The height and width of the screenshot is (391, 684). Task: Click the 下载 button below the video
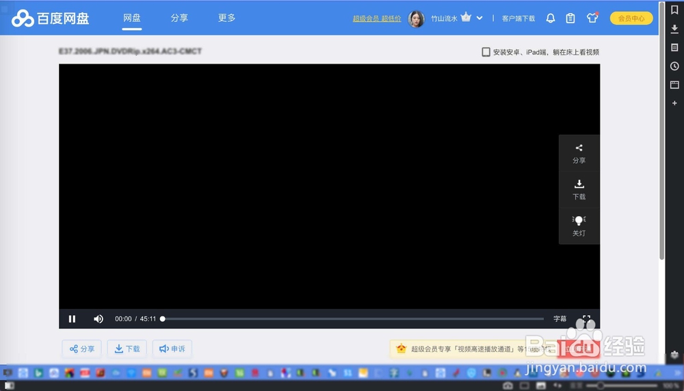click(x=127, y=349)
